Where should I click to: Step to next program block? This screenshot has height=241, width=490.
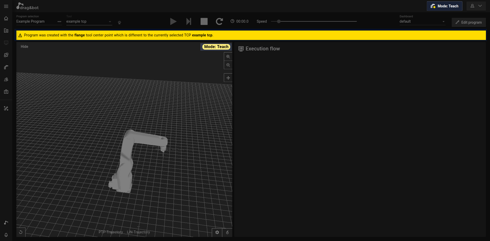point(189,21)
